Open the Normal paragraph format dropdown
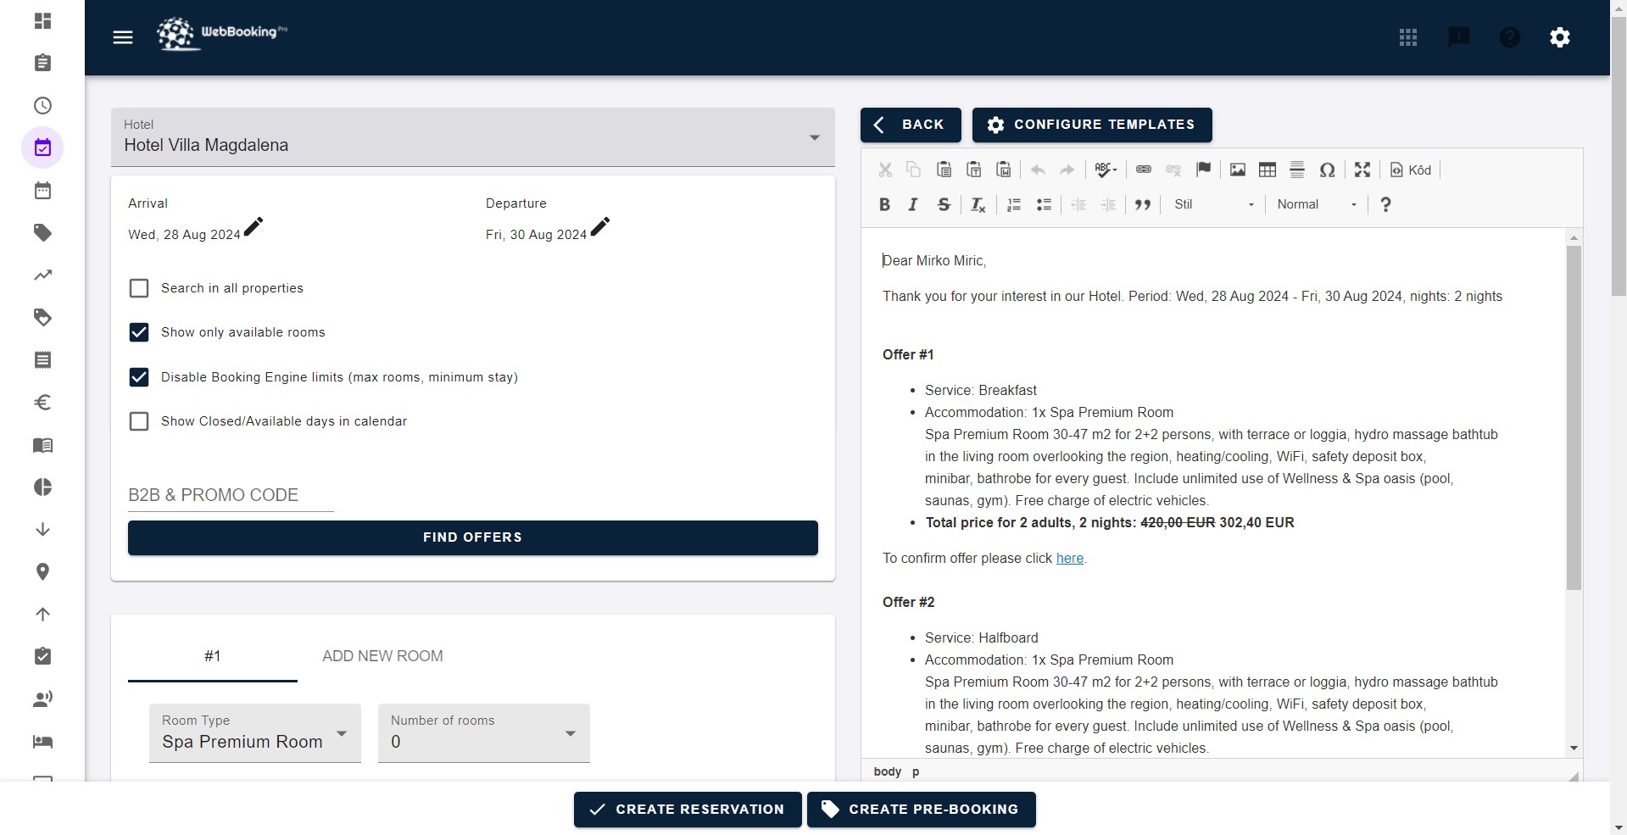1627x835 pixels. (1316, 204)
